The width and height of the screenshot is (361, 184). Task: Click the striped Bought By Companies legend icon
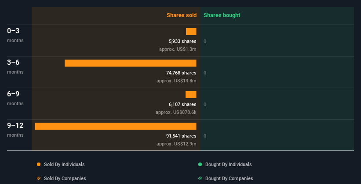pyautogui.click(x=200, y=178)
